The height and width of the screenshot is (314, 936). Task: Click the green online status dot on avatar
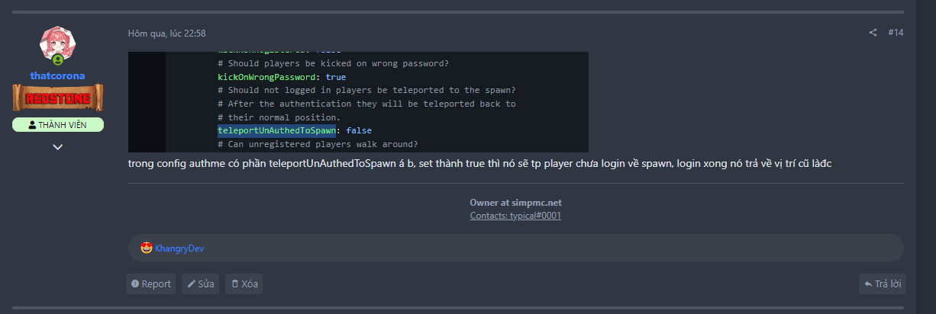(x=58, y=59)
